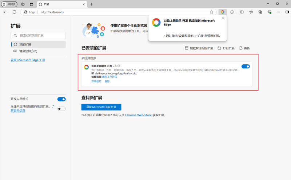
Task: Open the 未同步 profile menu
Action: pyautogui.click(x=9, y=4)
